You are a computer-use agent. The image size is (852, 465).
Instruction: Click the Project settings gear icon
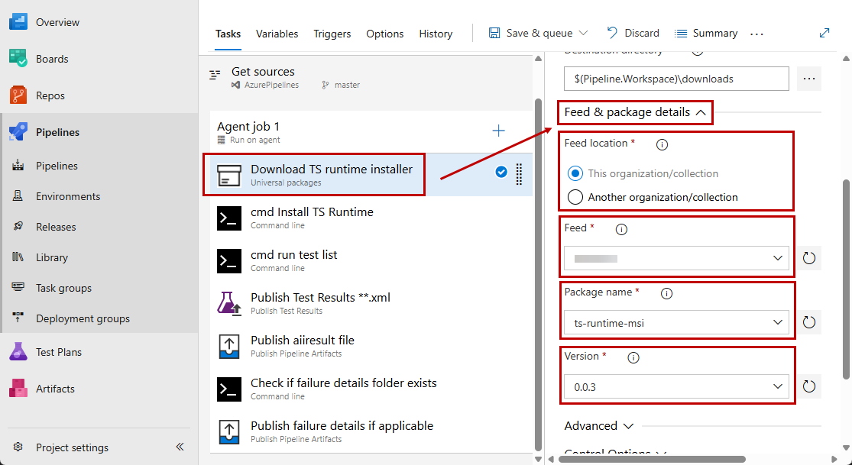tap(18, 447)
